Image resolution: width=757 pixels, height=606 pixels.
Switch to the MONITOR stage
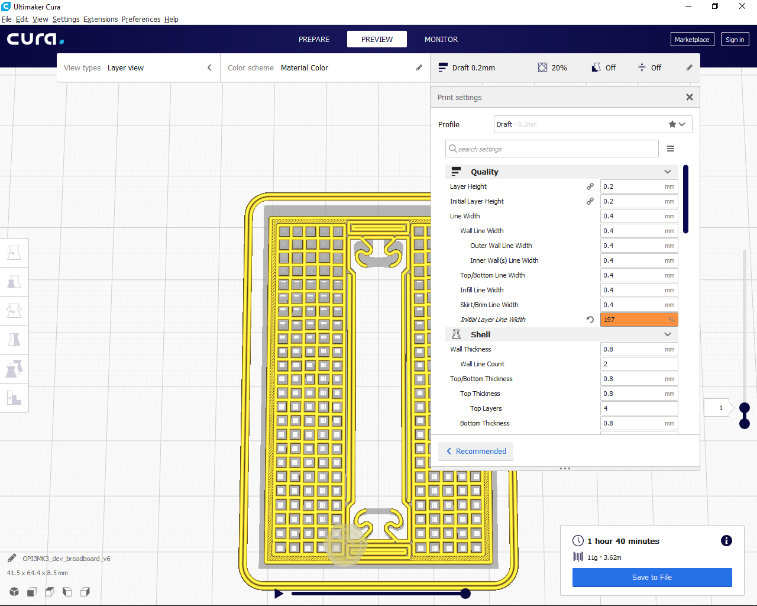[441, 39]
